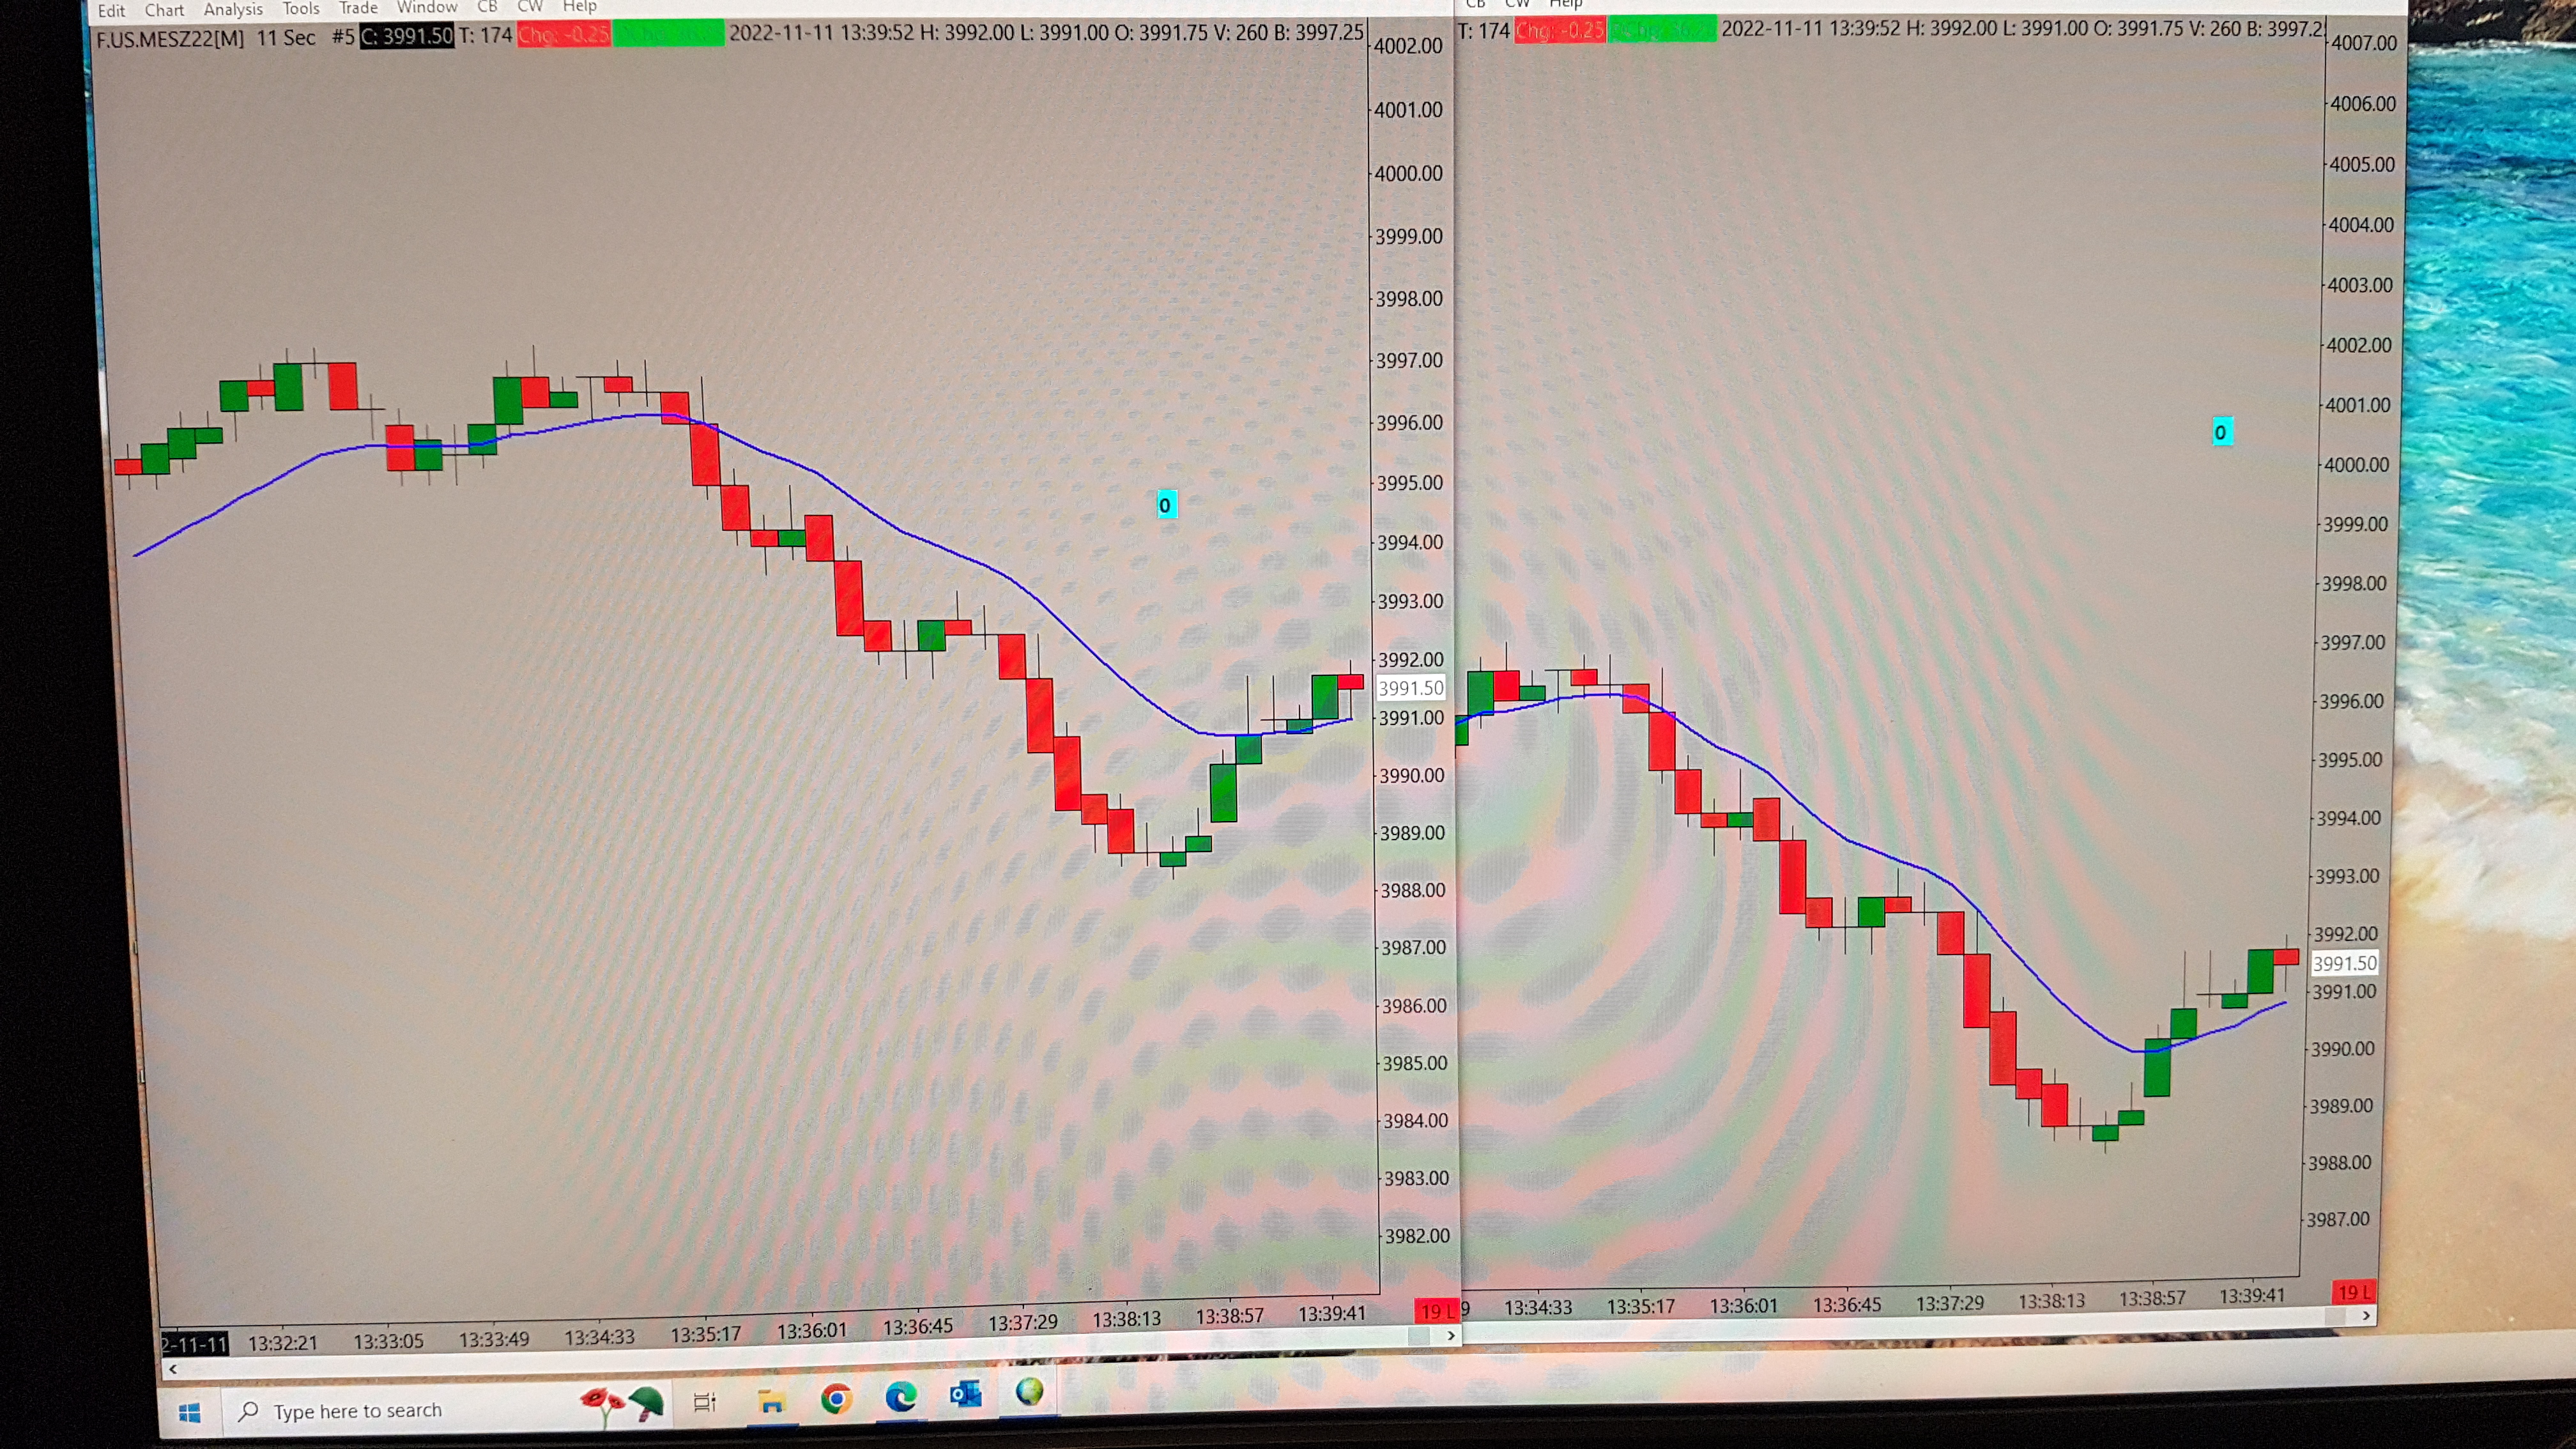Open Task View from taskbar
2576x1449 pixels.
[705, 1402]
